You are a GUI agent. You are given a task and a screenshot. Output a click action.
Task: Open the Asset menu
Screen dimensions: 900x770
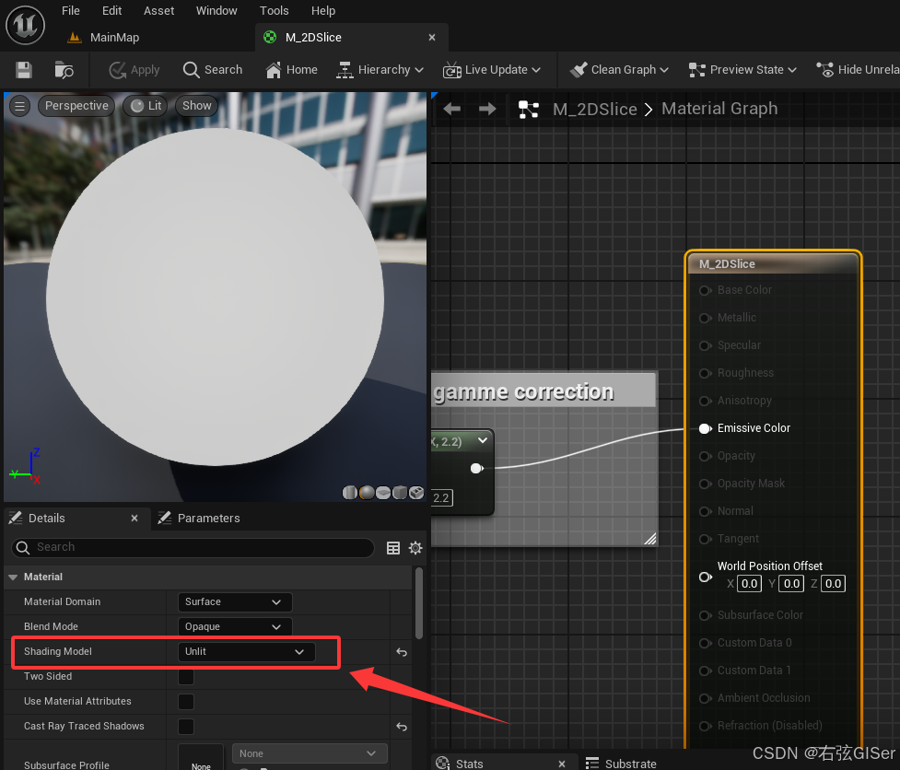(159, 11)
